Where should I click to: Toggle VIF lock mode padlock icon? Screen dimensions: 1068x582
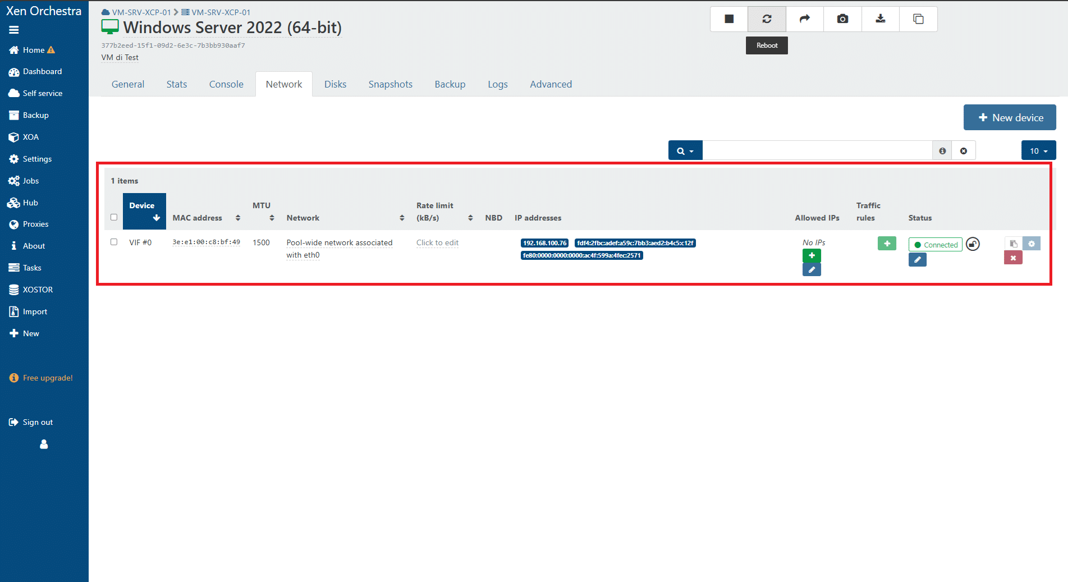(973, 244)
